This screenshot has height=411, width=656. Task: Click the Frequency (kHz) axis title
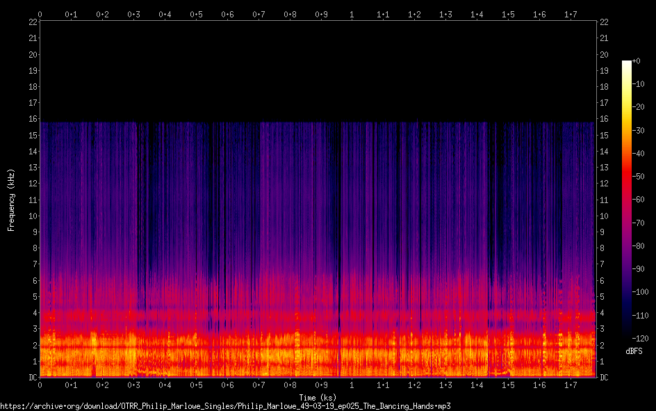[11, 200]
